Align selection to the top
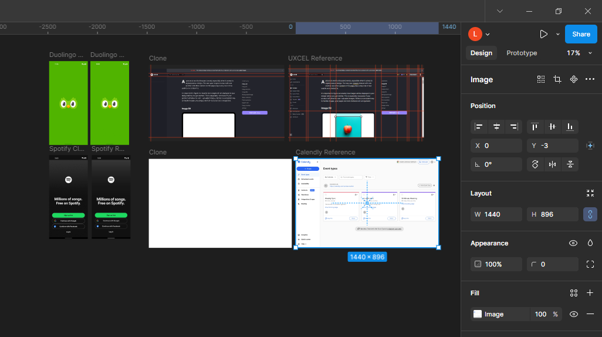Image resolution: width=602 pixels, height=337 pixels. 535,127
